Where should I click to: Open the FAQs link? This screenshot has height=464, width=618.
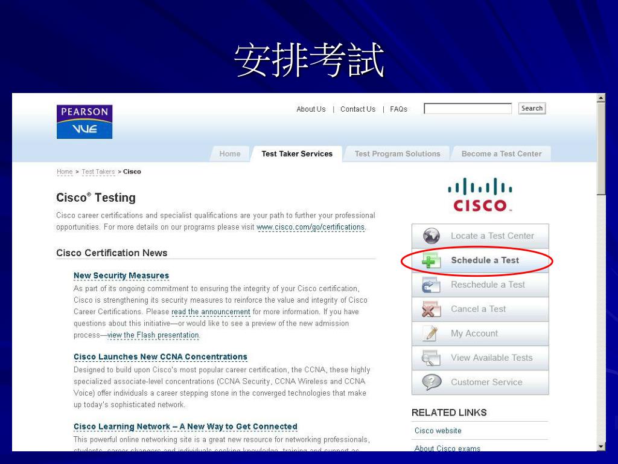click(x=398, y=109)
